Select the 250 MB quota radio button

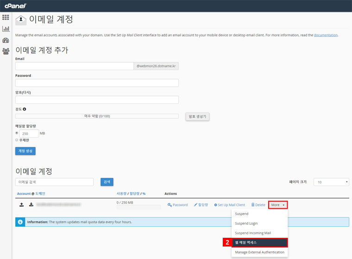coord(17,133)
